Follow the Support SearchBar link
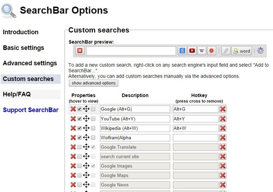273x192 pixels. point(31,110)
